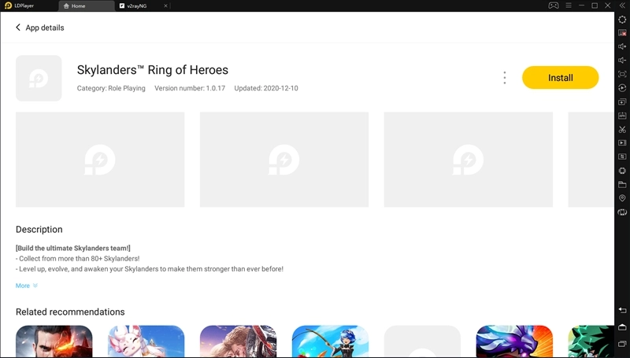Close the v2rayNG tab
Screen dimensions: 630x358
pos(165,6)
